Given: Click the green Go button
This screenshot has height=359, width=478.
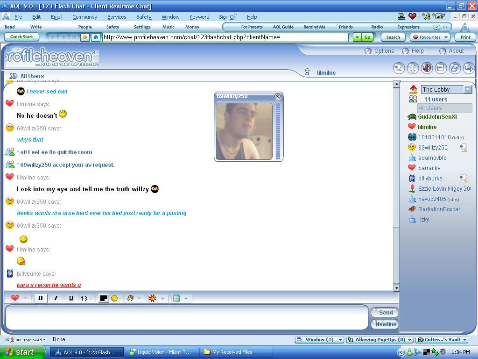Looking at the screenshot, I should tap(367, 37).
